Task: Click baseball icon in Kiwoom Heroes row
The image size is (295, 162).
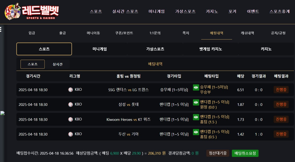Action: 70,119
